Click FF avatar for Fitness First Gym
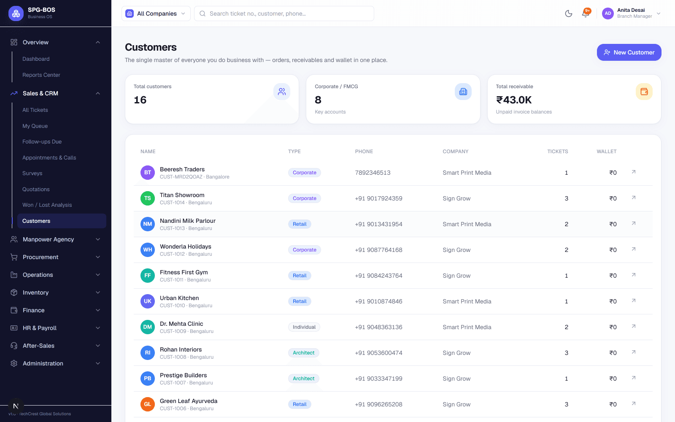Viewport: 675px width, 422px height. [x=148, y=276]
